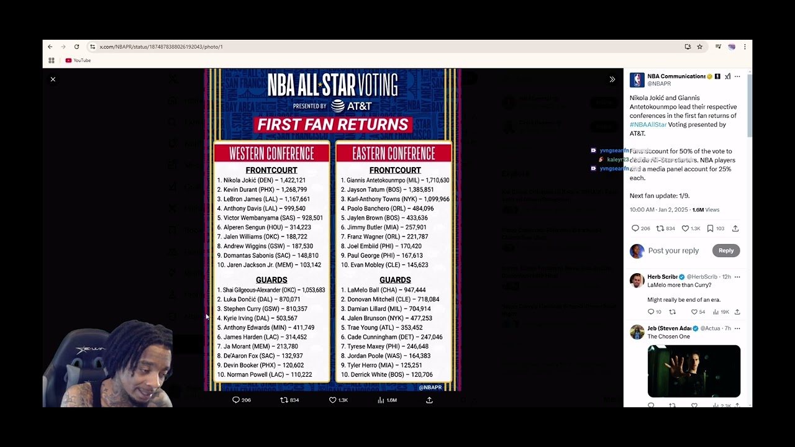
Task: Like icon with 1.3K below the photo
Action: 338,400
